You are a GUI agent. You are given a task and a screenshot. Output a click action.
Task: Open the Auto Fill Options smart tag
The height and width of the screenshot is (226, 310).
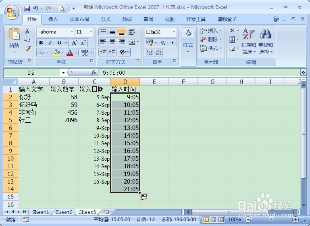(144, 197)
